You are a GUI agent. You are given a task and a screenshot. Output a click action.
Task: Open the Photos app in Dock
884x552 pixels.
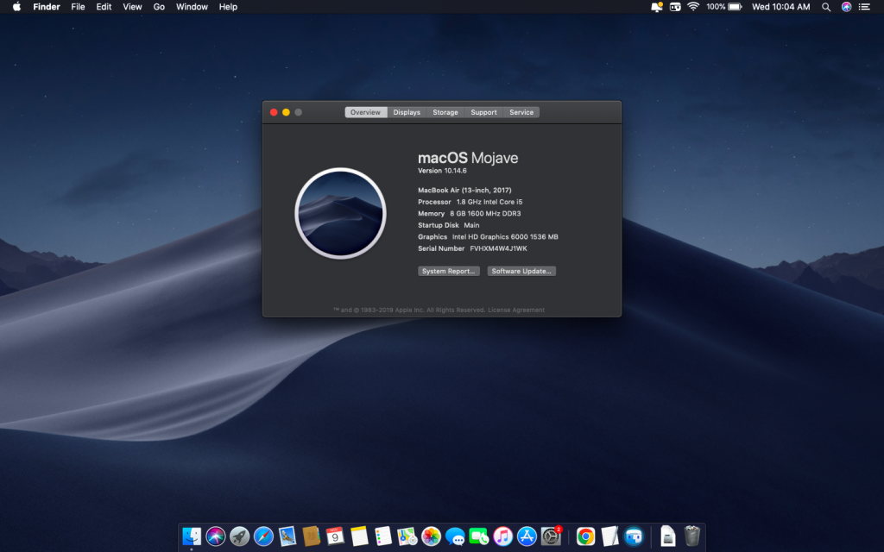[x=431, y=536]
